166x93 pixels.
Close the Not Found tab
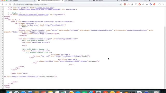117,1
